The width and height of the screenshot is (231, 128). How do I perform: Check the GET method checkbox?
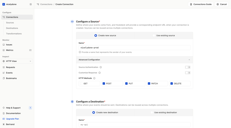81,83
